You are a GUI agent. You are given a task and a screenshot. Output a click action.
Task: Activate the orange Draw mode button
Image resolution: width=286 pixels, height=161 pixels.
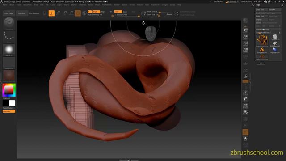52,13
